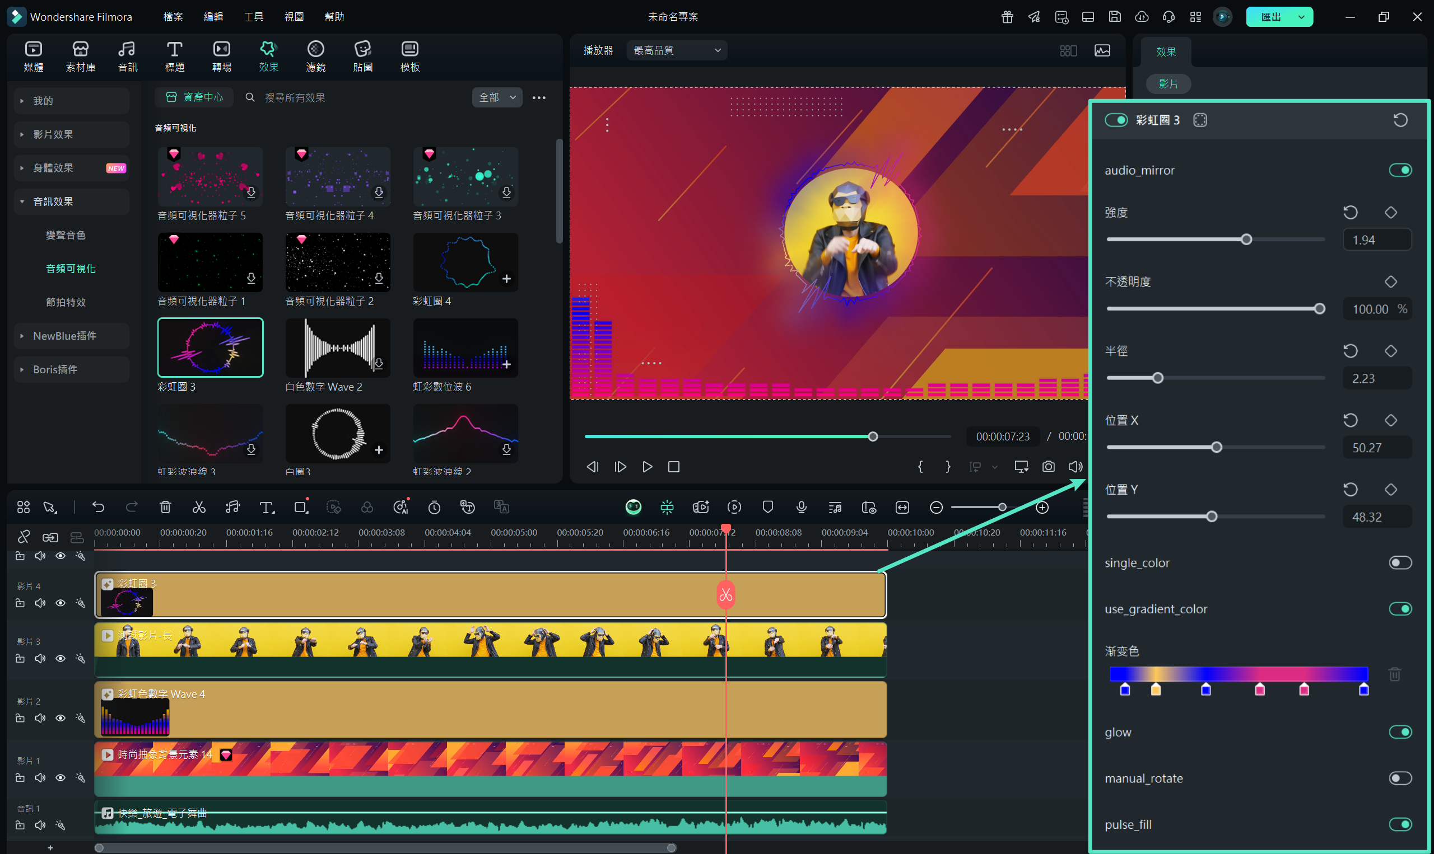Open the 素材庫 stock library
Viewport: 1434px width, 854px height.
pos(81,57)
